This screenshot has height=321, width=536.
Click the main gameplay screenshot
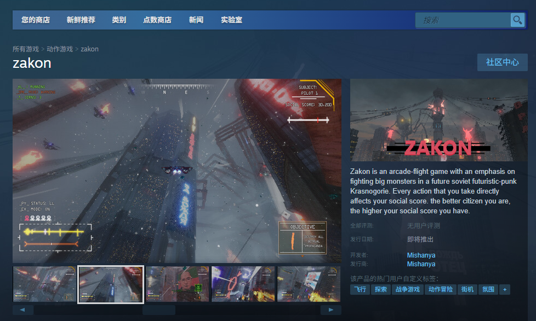pyautogui.click(x=177, y=171)
